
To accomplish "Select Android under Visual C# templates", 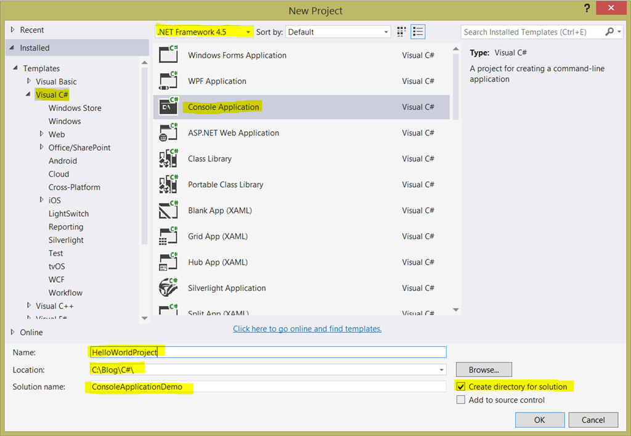I will click(x=63, y=160).
